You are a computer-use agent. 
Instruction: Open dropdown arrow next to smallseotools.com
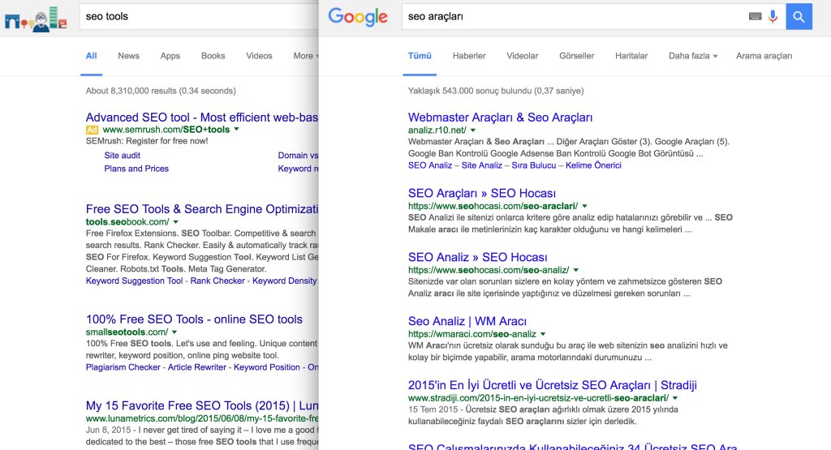(x=175, y=332)
